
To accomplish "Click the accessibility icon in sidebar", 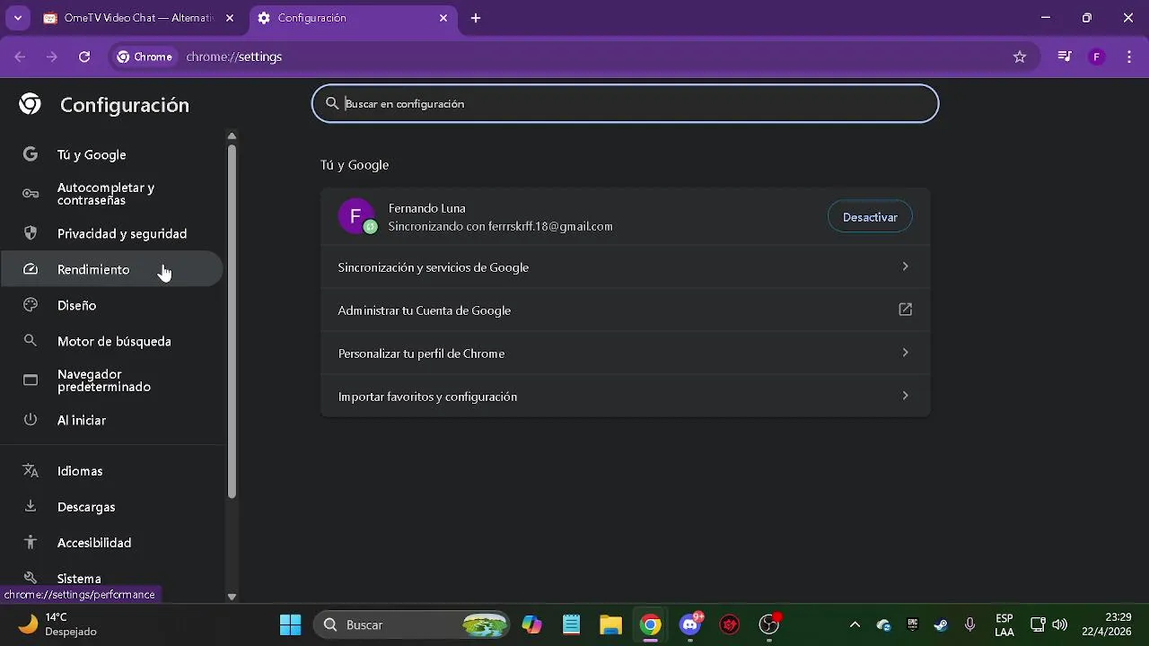I will [31, 542].
